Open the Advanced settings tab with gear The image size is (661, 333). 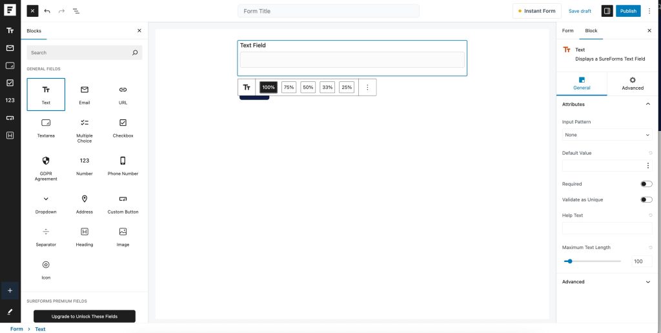[633, 83]
